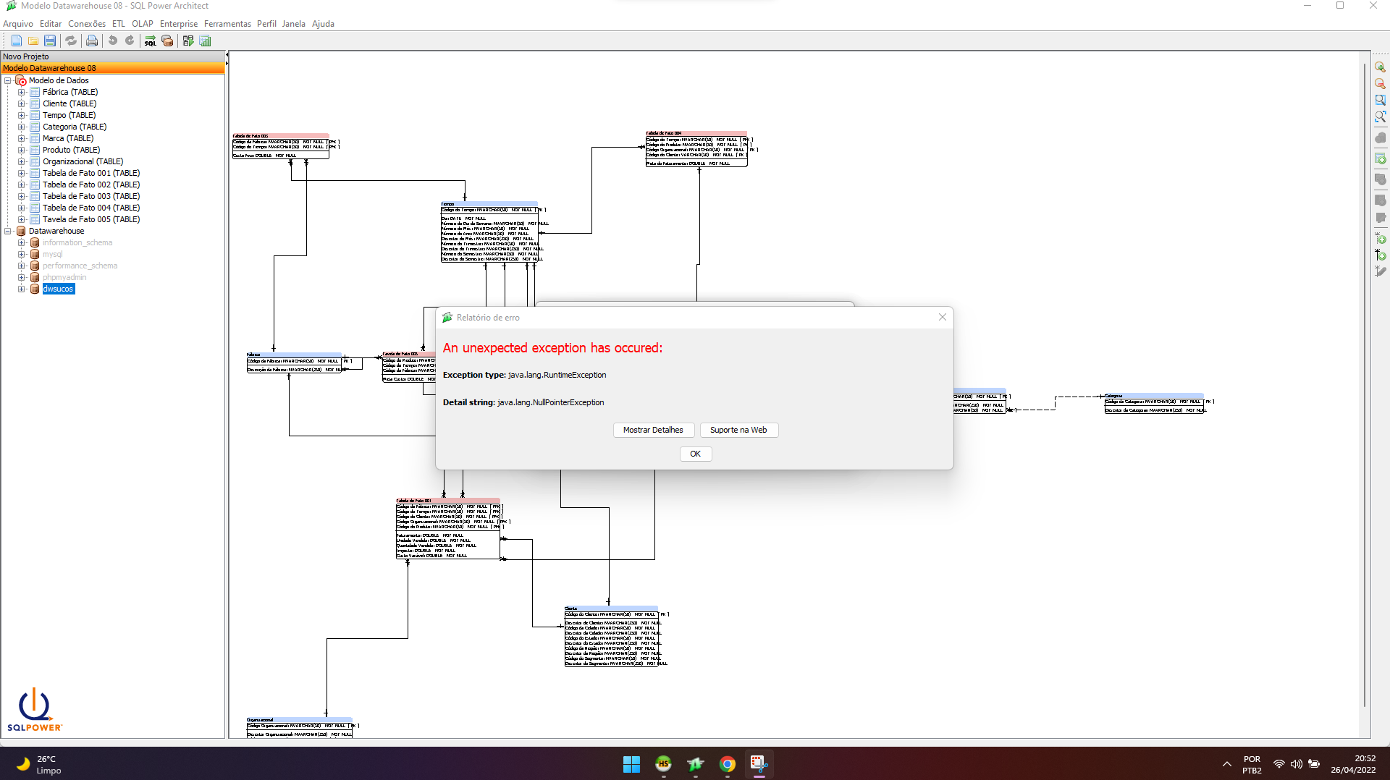Click the Edit Selected icon in side toolbar
Viewport: 1390px width, 780px height.
pos(1380,218)
